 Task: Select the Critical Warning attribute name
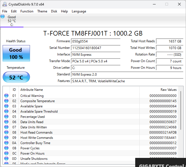pyautogui.click(x=32, y=96)
